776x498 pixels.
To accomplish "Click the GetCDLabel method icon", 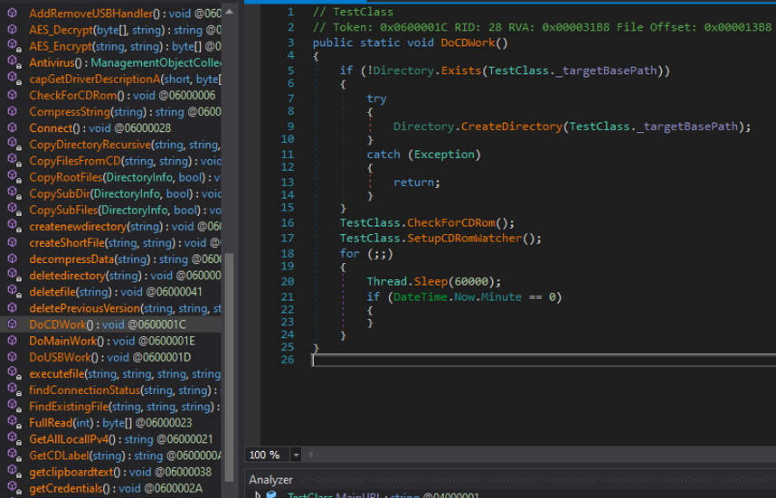I will click(14, 456).
